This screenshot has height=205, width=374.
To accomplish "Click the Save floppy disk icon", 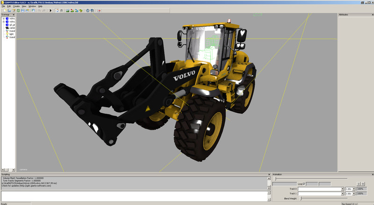I will [22, 10].
